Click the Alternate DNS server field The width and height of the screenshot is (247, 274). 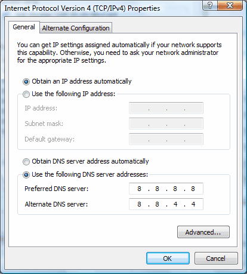[166, 204]
